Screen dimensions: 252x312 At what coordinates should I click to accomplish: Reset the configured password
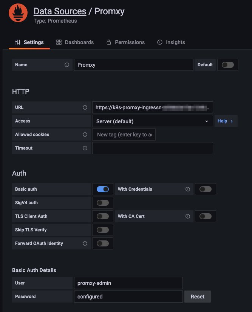pos(197,297)
